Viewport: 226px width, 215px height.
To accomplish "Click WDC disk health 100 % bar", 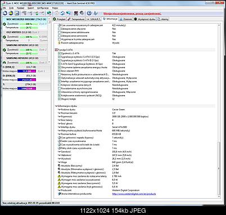I will [29, 24].
